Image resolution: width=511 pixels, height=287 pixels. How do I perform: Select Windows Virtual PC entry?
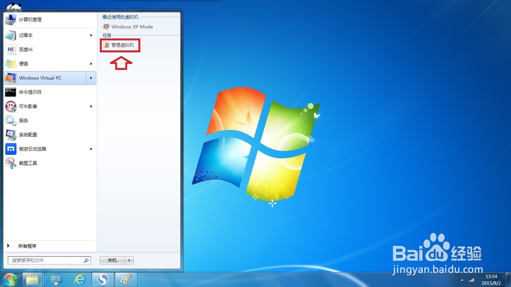[x=45, y=78]
